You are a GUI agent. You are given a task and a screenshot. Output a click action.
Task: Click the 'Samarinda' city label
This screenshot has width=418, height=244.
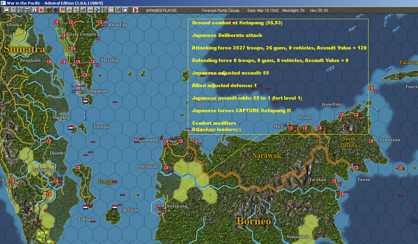(x=298, y=237)
